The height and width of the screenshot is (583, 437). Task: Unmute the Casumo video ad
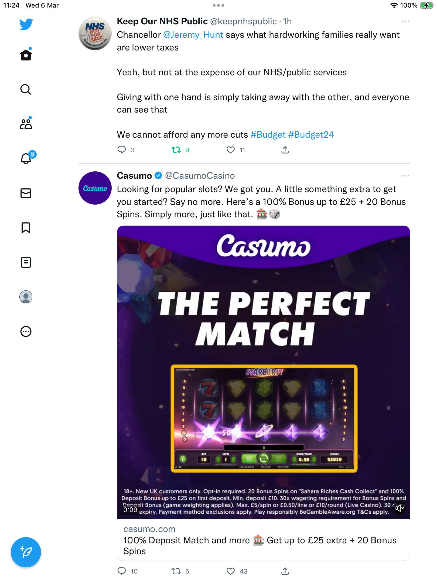[x=400, y=509]
